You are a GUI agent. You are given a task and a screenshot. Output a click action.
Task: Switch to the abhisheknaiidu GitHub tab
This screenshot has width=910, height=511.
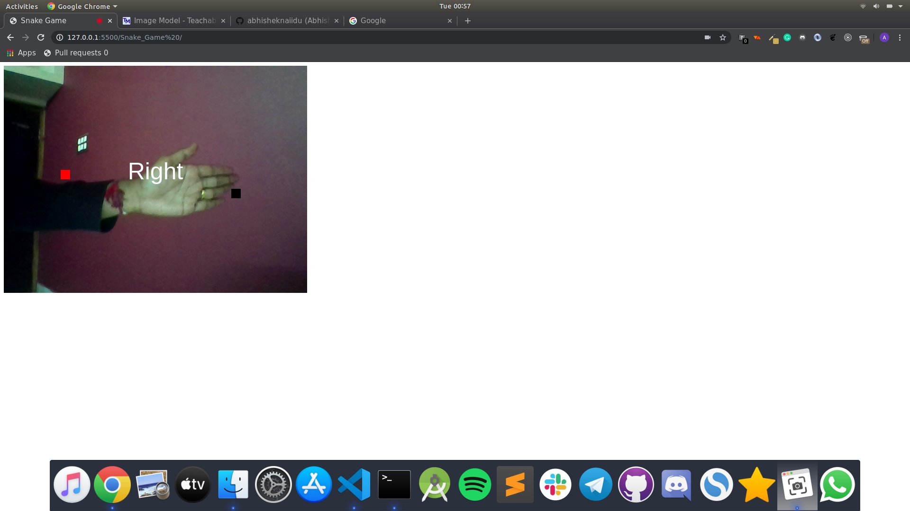[x=287, y=21]
